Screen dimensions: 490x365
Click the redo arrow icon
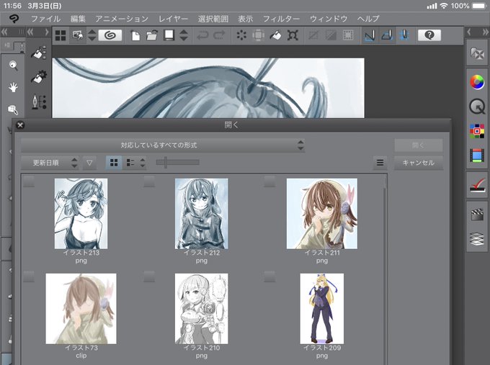(x=219, y=35)
